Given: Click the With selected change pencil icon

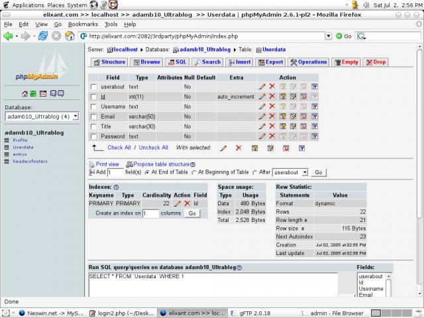Looking at the screenshot, I should tap(223, 148).
